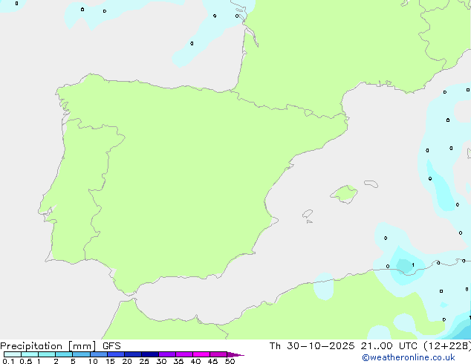
Task: Open the weatheronline.co.uk link
Action: (408, 357)
